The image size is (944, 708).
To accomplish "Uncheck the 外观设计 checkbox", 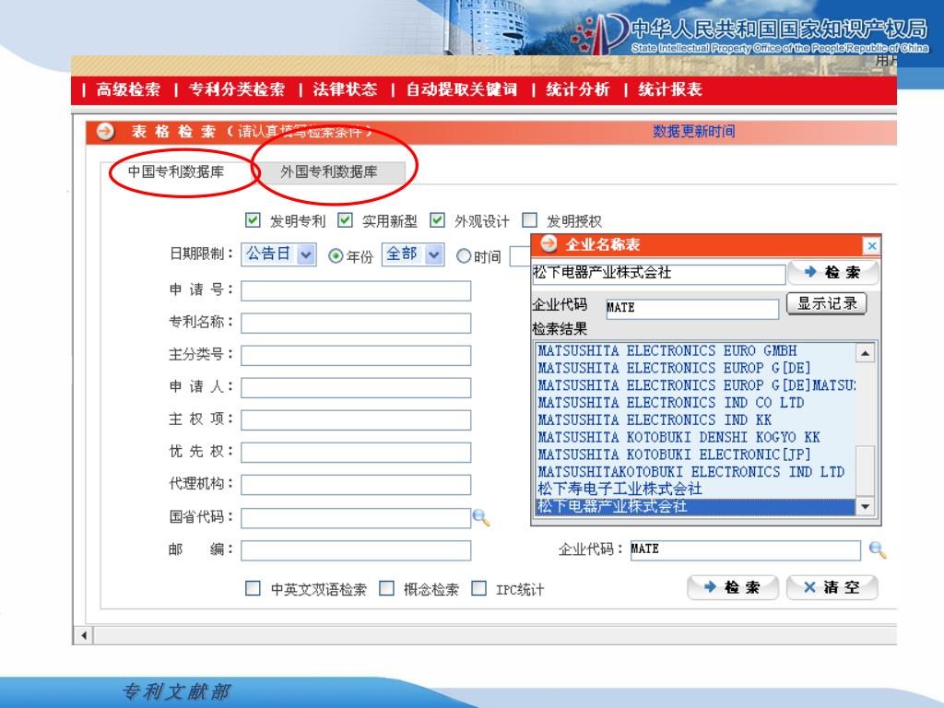I will (437, 220).
